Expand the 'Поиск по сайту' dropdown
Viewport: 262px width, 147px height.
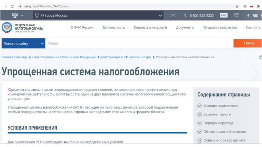point(23,43)
